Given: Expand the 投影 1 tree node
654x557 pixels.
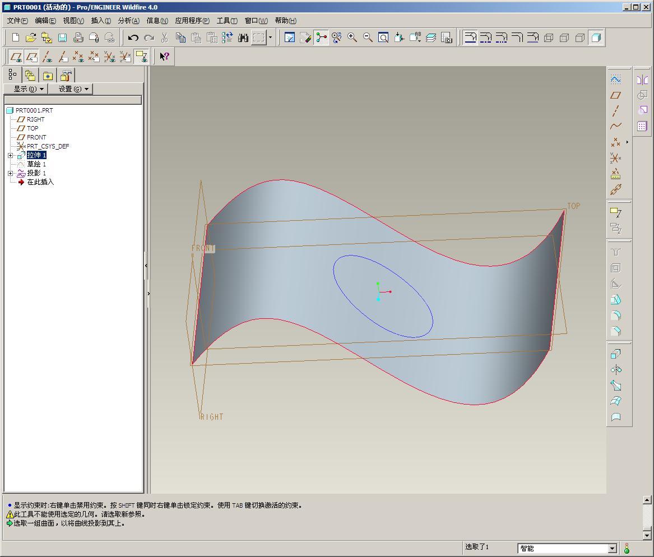Looking at the screenshot, I should 10,173.
